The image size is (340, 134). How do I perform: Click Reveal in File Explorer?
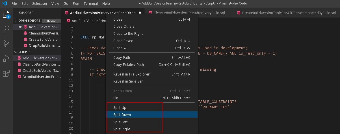pos(131,74)
